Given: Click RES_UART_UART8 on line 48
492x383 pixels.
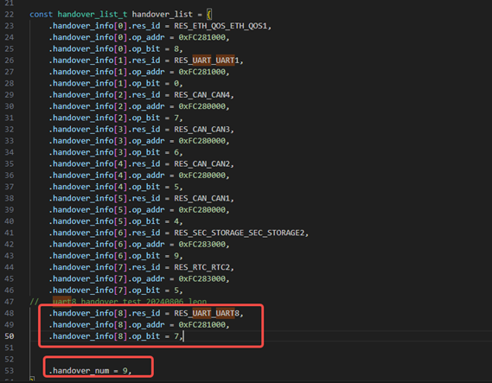Looking at the screenshot, I should pyautogui.click(x=207, y=313).
